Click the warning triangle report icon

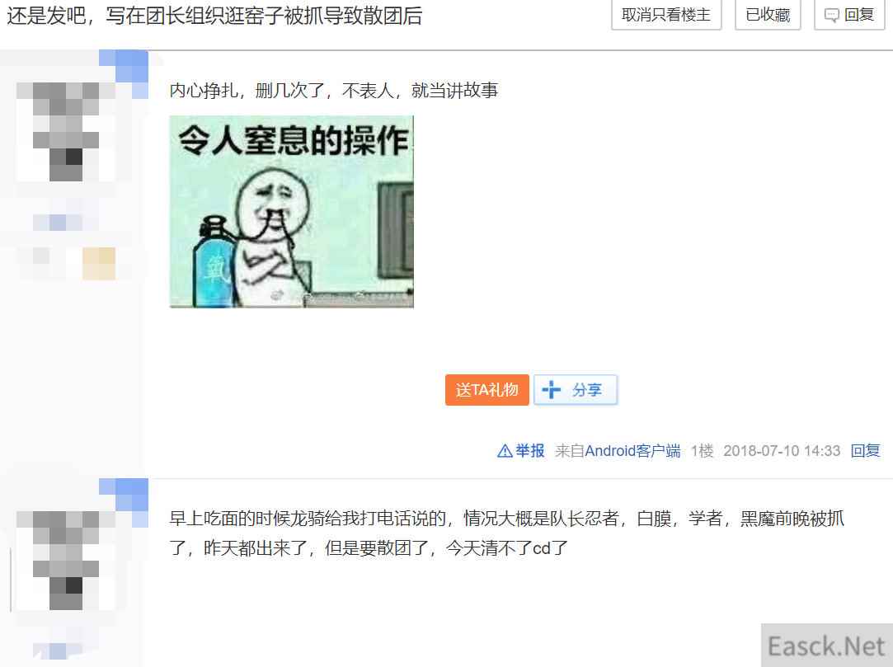point(505,451)
